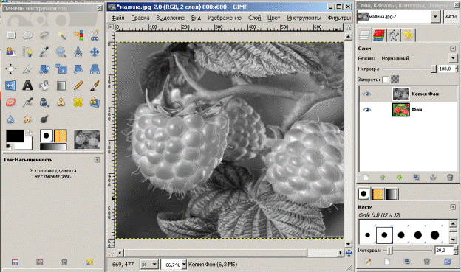461x272 pixels.
Task: Select the Smudge tool
Action: pyautogui.click(x=27, y=119)
